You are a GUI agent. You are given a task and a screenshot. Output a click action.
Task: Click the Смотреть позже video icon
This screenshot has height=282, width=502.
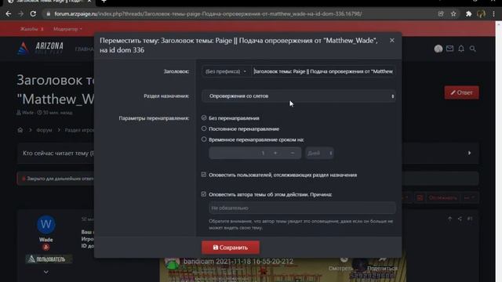344,263
